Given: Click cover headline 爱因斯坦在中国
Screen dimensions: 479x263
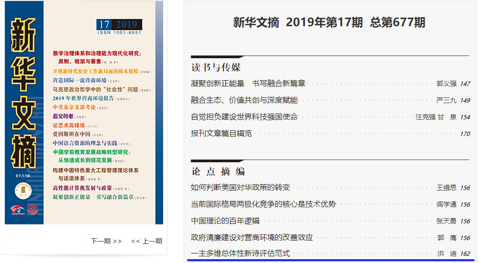Looking at the screenshot, I should (x=72, y=134).
